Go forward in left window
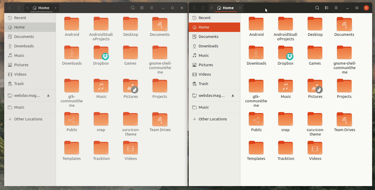The image size is (375, 190). click(x=18, y=8)
